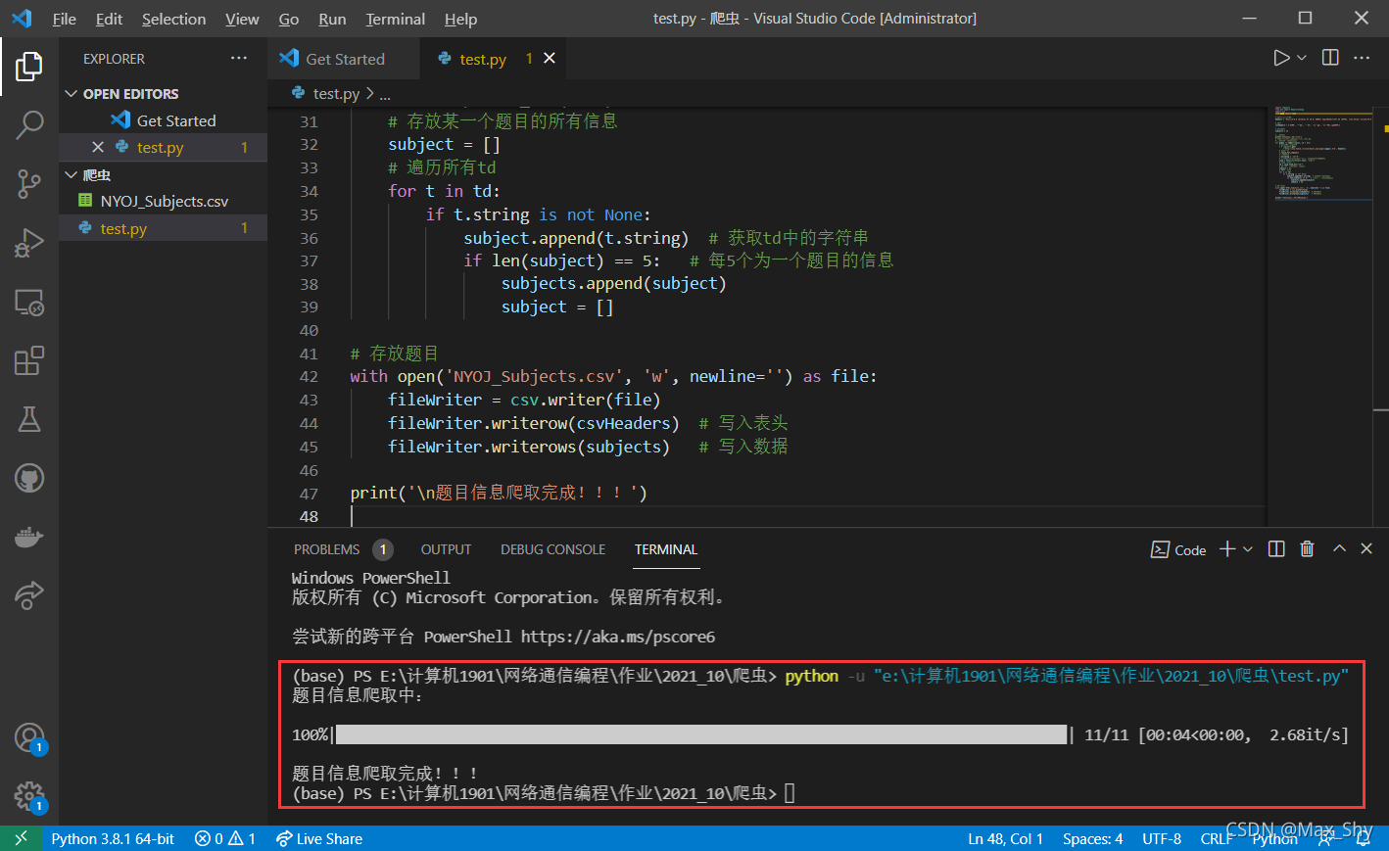
Task: Split the editor to the right
Action: point(1330,58)
